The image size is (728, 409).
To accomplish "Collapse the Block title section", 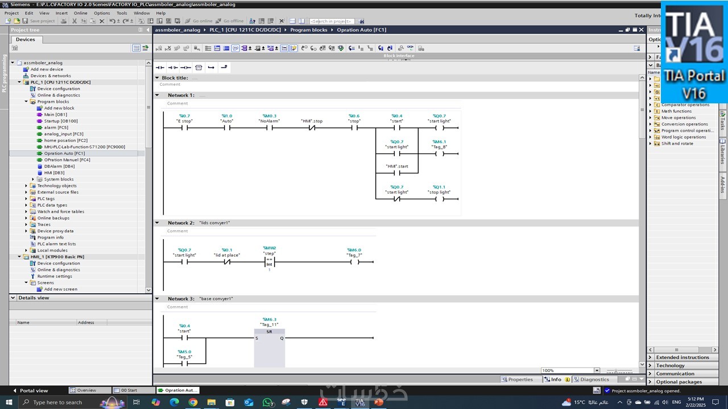I will (x=158, y=78).
